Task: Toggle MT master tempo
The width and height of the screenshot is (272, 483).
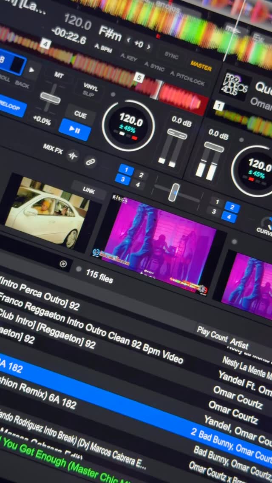Action: pyautogui.click(x=59, y=74)
